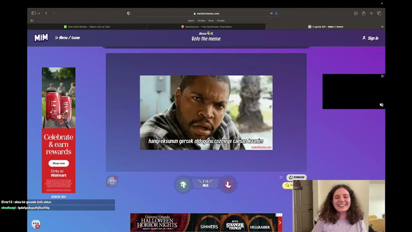Show the tab overview

click(x=379, y=13)
